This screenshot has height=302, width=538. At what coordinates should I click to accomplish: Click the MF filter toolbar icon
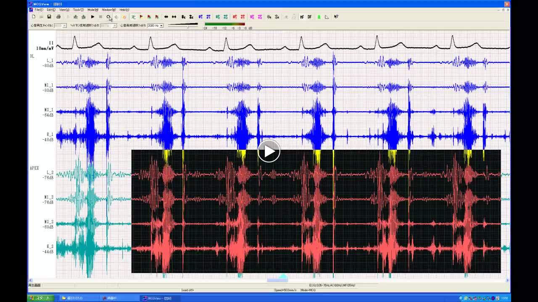click(x=302, y=17)
